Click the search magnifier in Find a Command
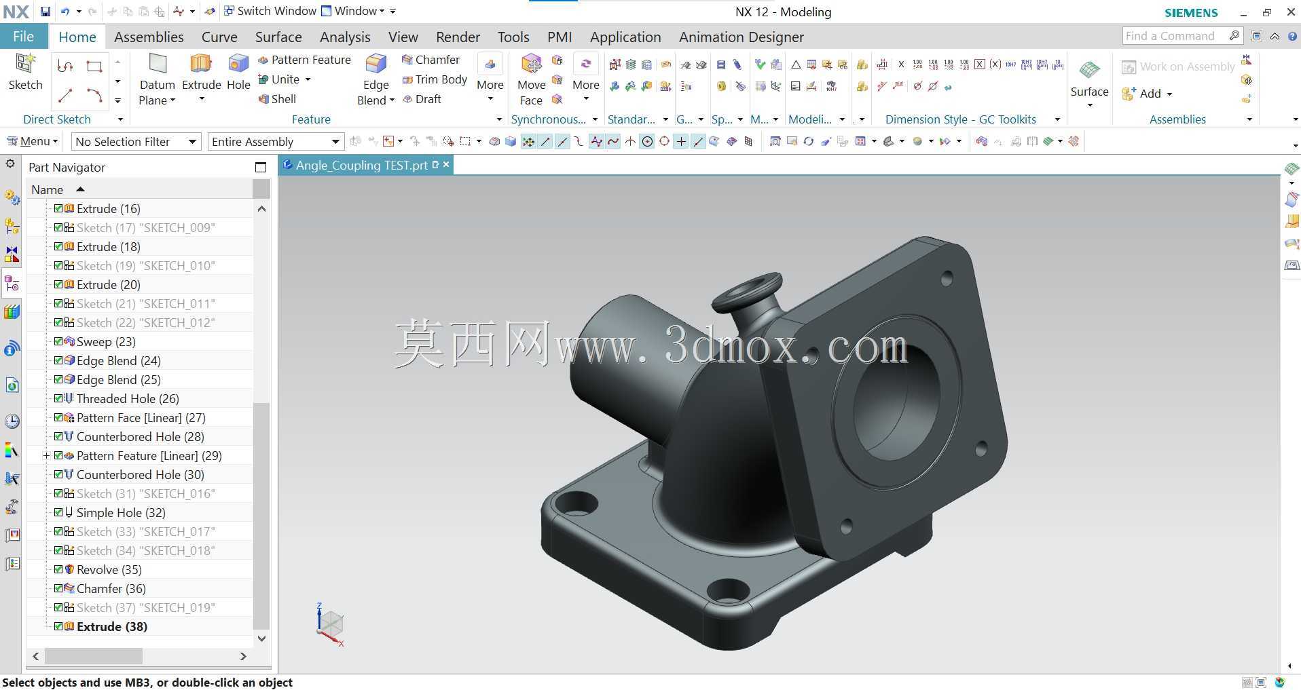This screenshot has height=690, width=1301. click(x=1234, y=36)
